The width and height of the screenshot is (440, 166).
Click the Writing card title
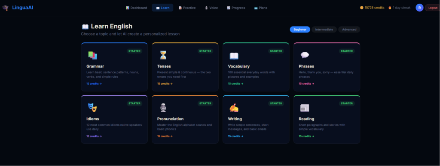tap(235, 119)
